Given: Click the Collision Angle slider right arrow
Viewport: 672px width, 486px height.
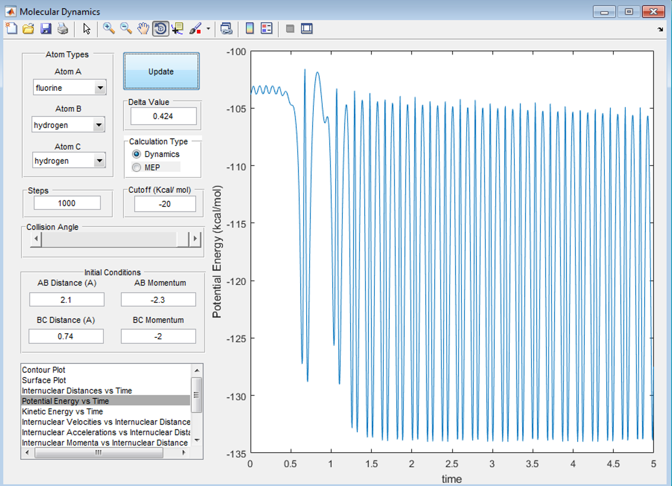Looking at the screenshot, I should point(195,239).
